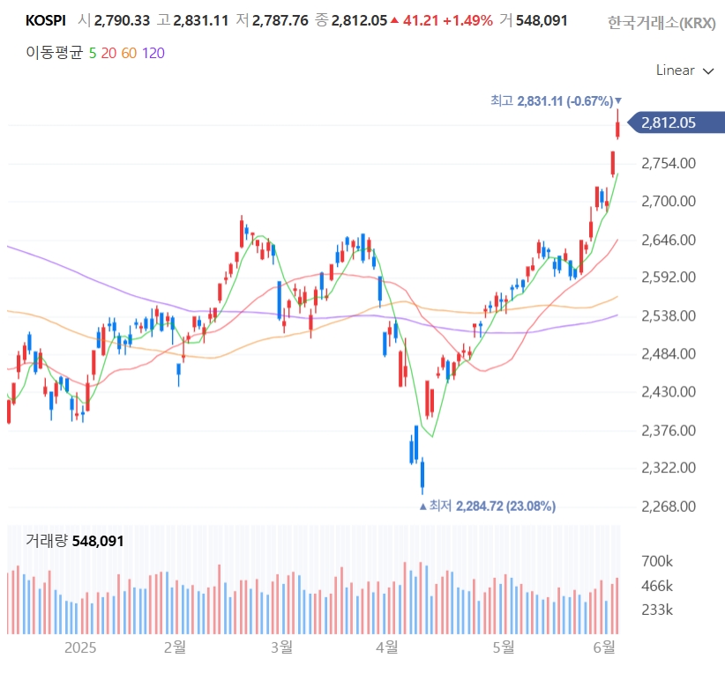The height and width of the screenshot is (688, 725).
Task: Select the 이동평균 indicator label
Action: click(x=54, y=53)
